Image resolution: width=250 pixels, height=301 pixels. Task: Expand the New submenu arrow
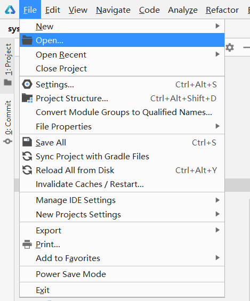[217, 26]
